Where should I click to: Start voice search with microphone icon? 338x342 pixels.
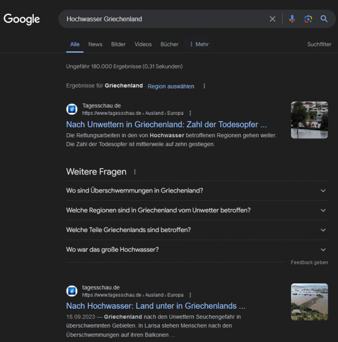[x=292, y=19]
